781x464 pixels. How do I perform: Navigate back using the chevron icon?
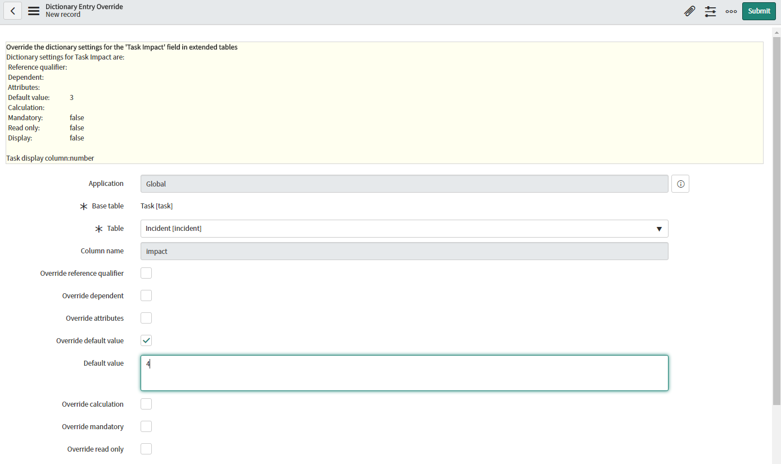12,11
